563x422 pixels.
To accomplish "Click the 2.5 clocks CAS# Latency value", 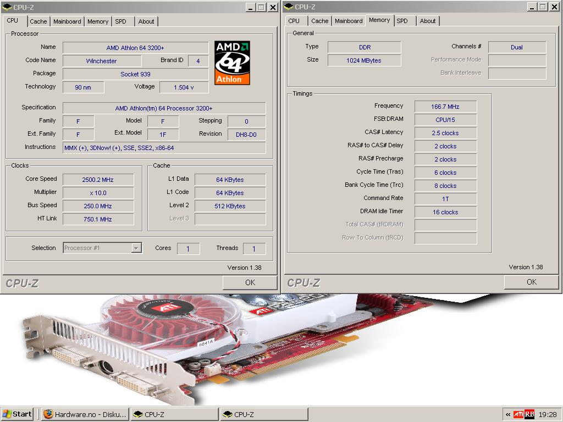I will click(445, 133).
